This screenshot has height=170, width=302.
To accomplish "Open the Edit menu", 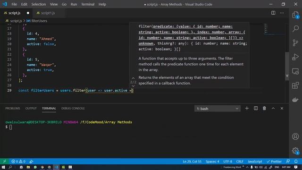I will (24, 4).
